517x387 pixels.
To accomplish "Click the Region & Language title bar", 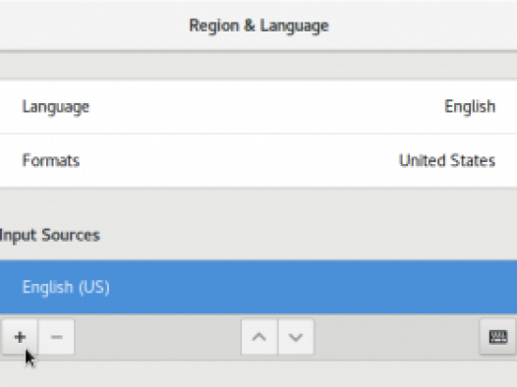I will pyautogui.click(x=258, y=26).
